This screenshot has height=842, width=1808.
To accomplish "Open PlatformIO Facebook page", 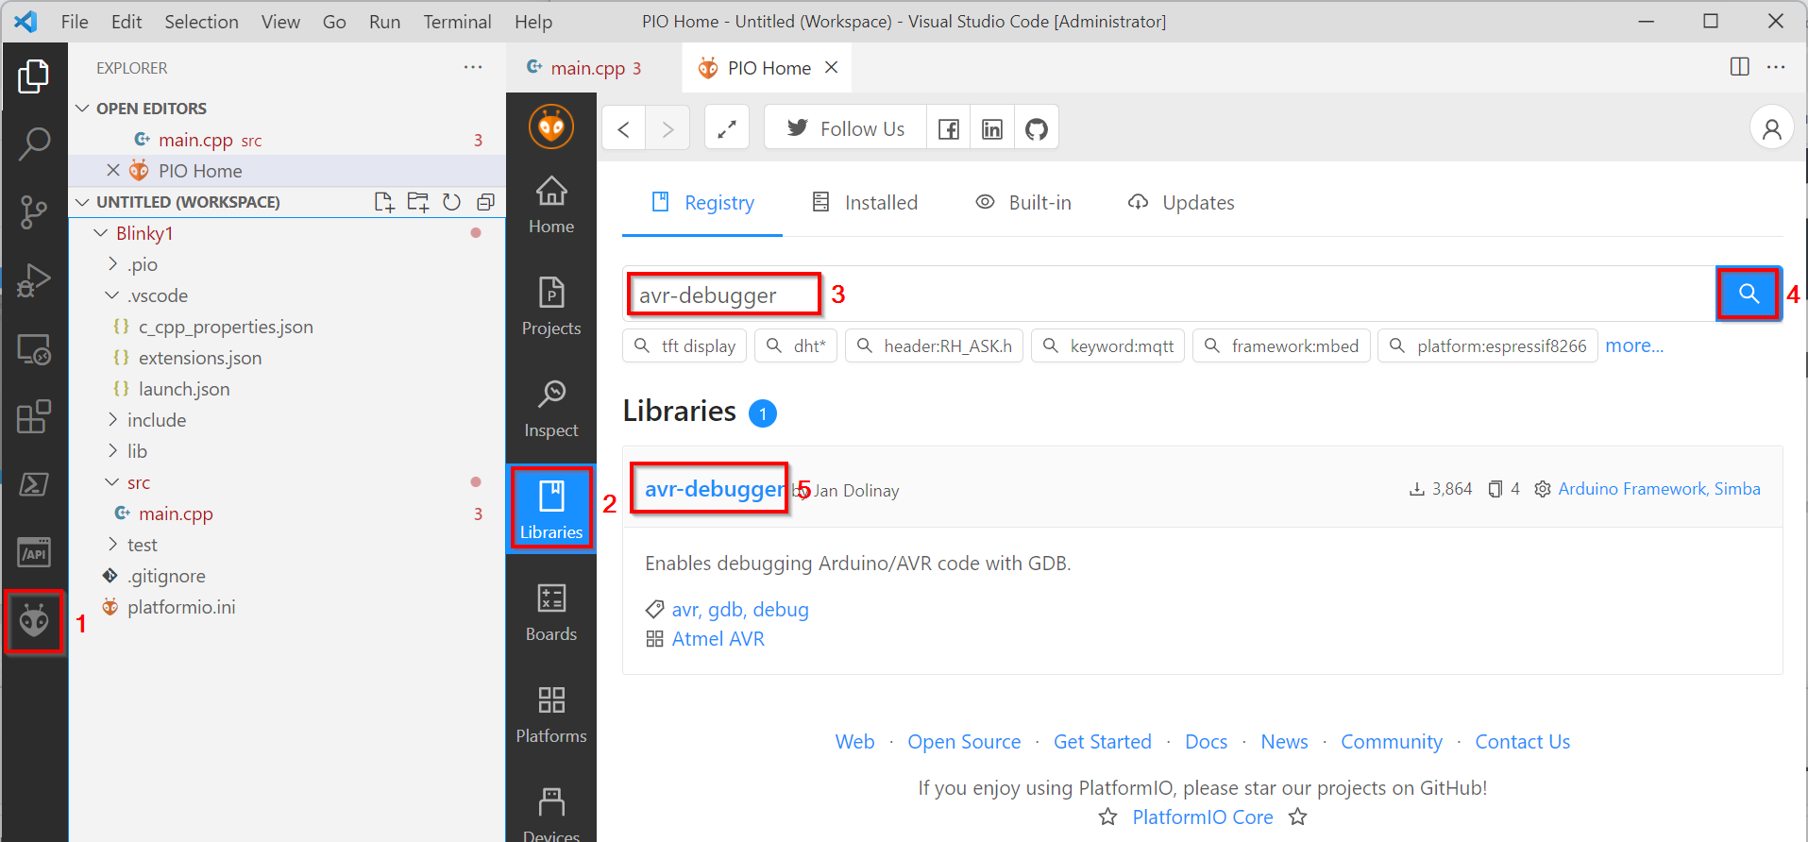I will (949, 128).
